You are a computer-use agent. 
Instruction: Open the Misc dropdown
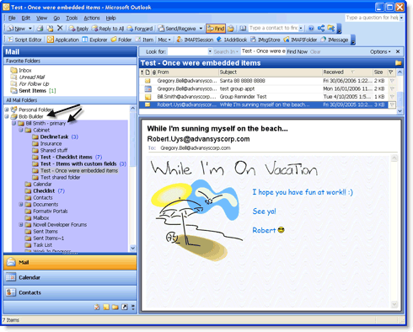pyautogui.click(x=164, y=40)
